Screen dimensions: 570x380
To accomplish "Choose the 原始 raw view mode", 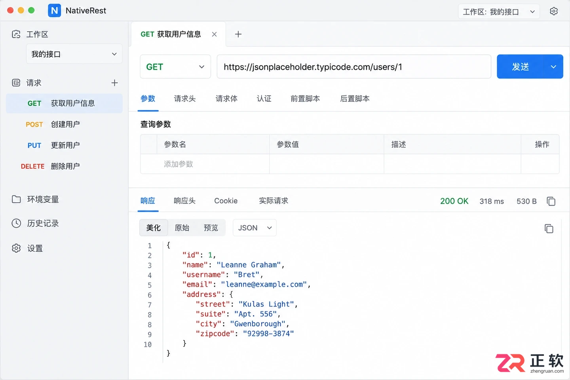I will [x=182, y=228].
